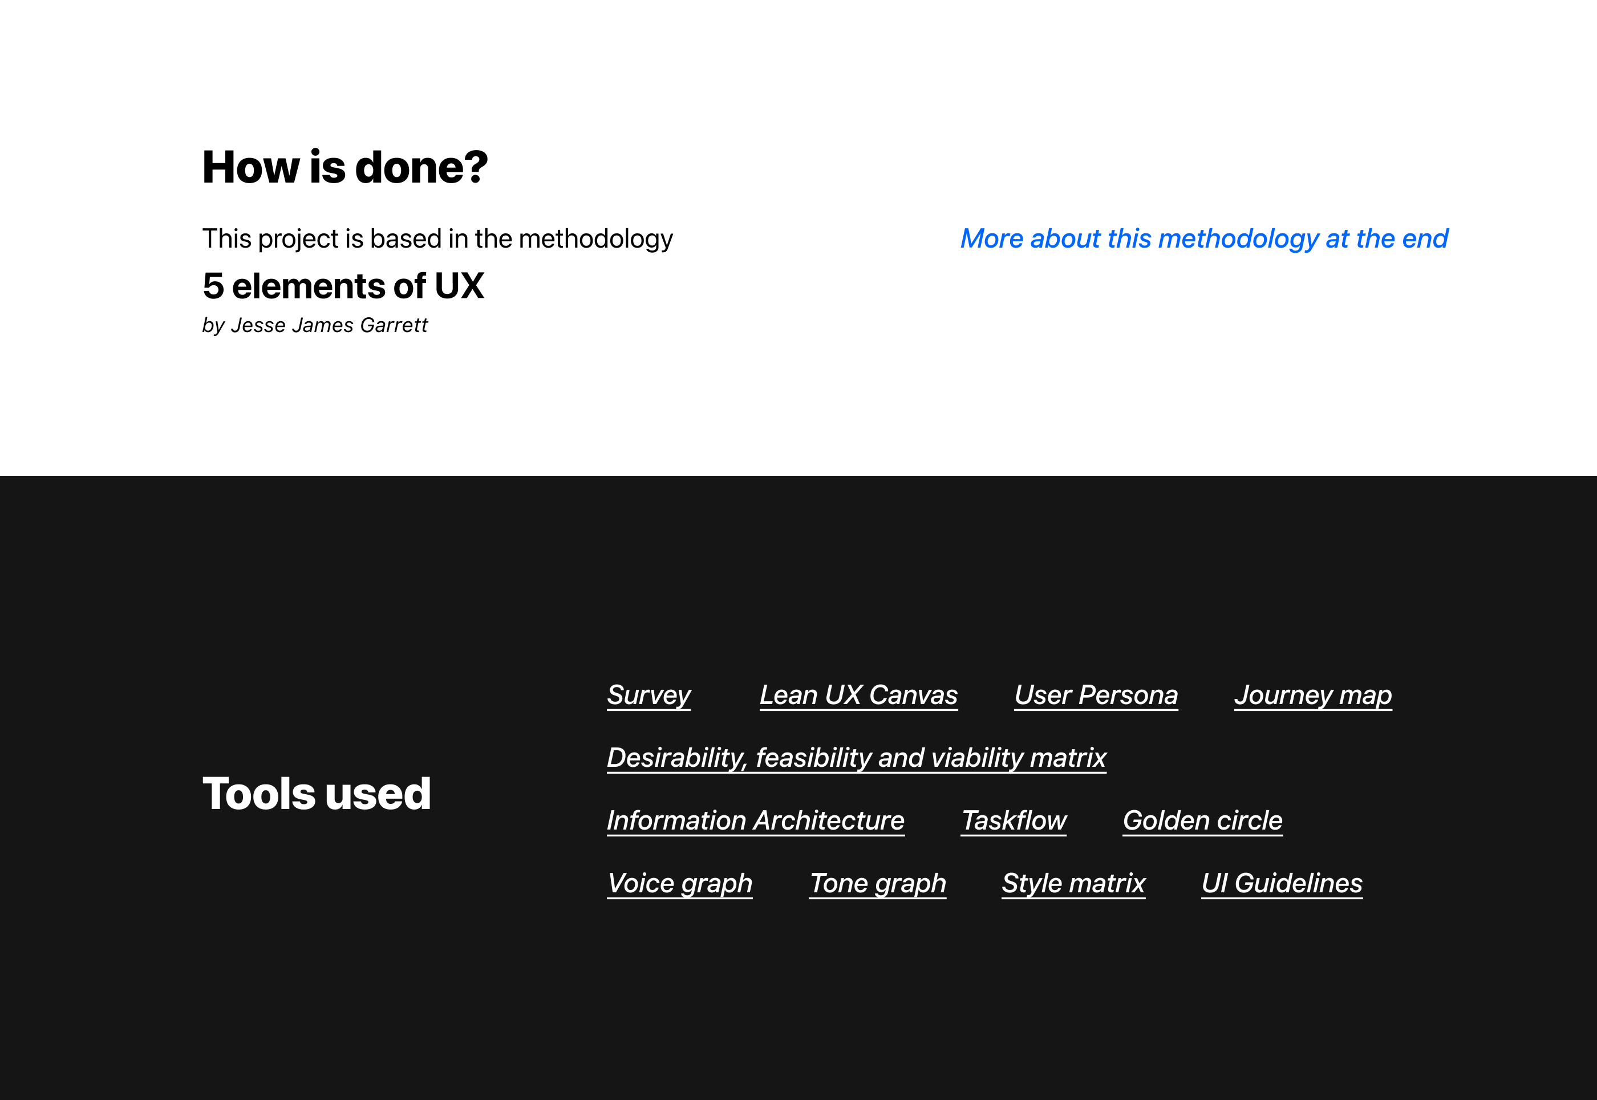Viewport: 1597px width, 1100px height.
Task: Click the Survey link
Action: (x=648, y=695)
